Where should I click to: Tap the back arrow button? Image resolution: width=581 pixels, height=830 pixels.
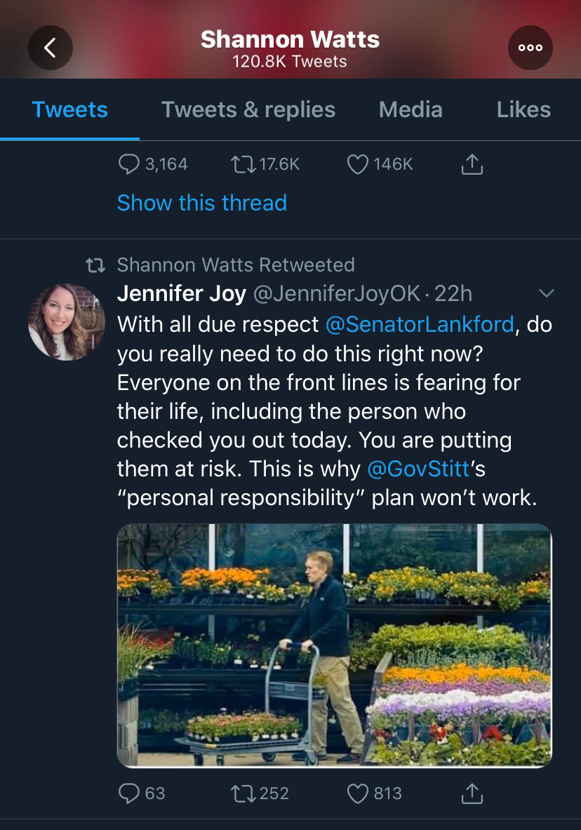51,48
